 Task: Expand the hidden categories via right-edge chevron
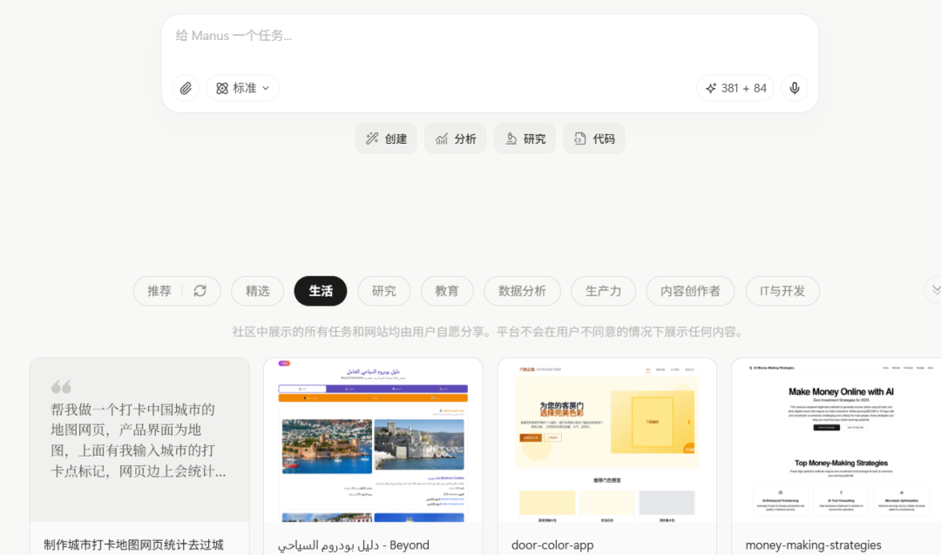coord(934,288)
